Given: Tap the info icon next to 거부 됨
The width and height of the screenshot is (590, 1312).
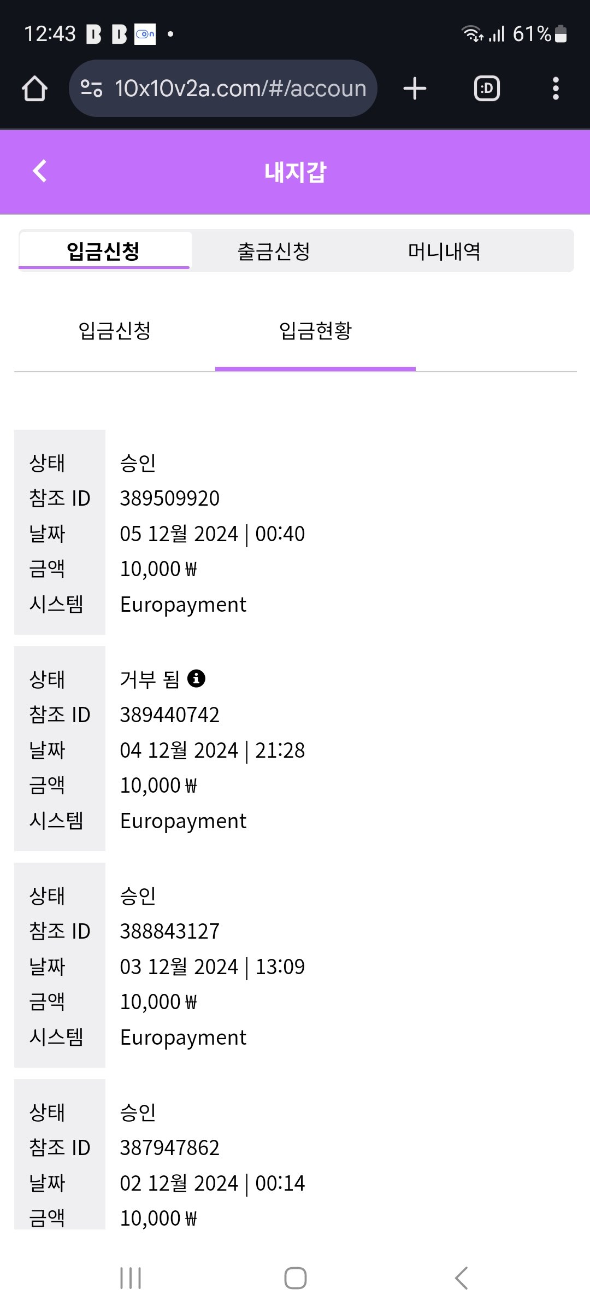Looking at the screenshot, I should 196,678.
